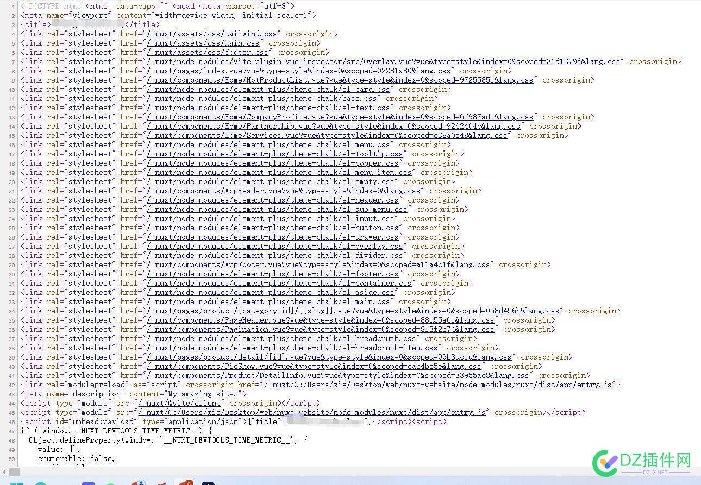
Task: Open the el-divider.css link
Action: pyautogui.click(x=275, y=255)
